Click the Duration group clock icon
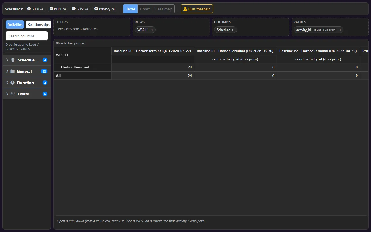This screenshot has width=371, height=232. pyautogui.click(x=12, y=83)
